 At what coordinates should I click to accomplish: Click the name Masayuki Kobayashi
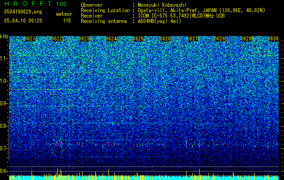click(162, 5)
